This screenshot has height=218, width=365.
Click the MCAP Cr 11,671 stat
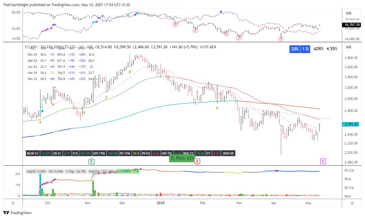(39, 154)
